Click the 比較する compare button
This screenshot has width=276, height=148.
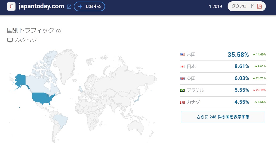[89, 6]
